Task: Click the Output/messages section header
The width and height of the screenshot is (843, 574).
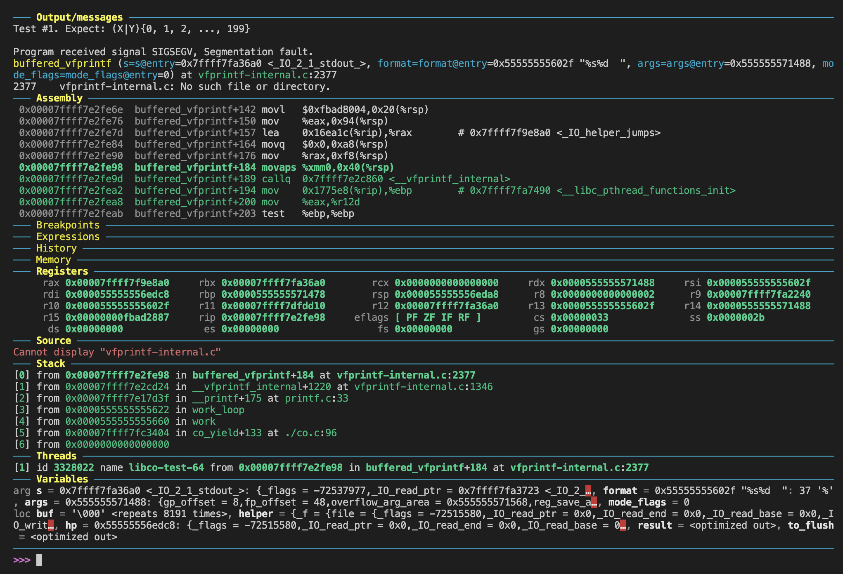Action: tap(79, 17)
